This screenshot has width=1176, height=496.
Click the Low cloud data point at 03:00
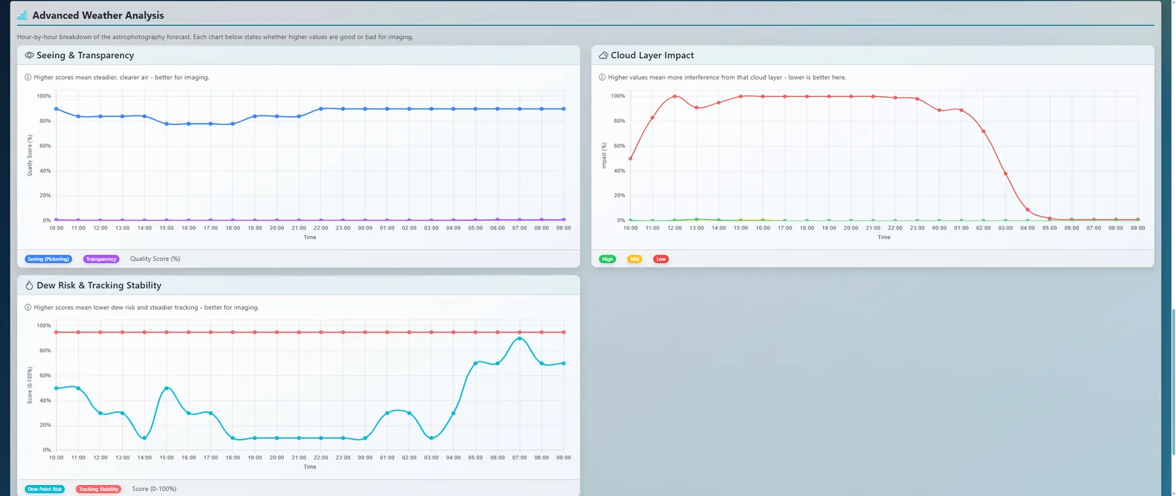click(1005, 173)
